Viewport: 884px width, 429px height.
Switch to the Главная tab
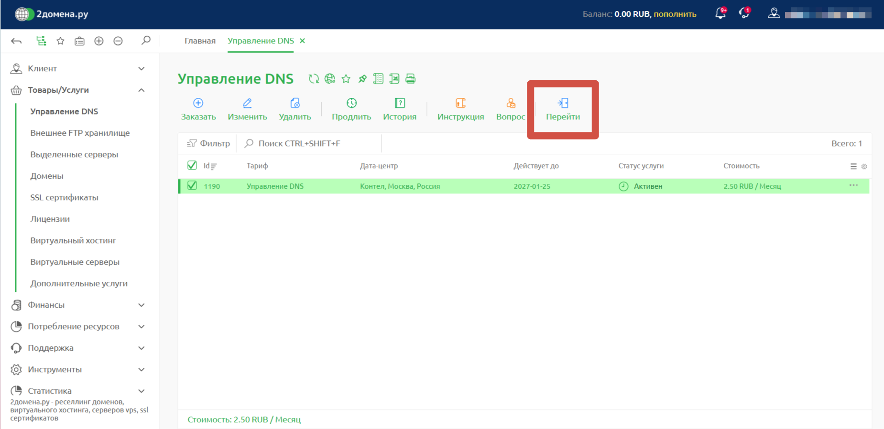click(200, 41)
